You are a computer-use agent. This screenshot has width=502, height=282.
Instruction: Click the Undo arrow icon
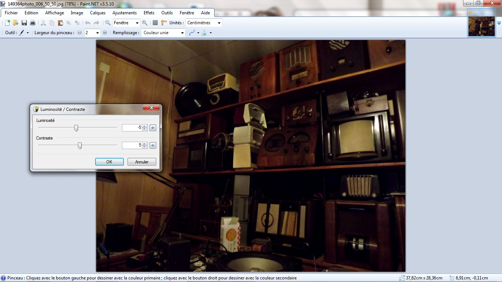87,23
